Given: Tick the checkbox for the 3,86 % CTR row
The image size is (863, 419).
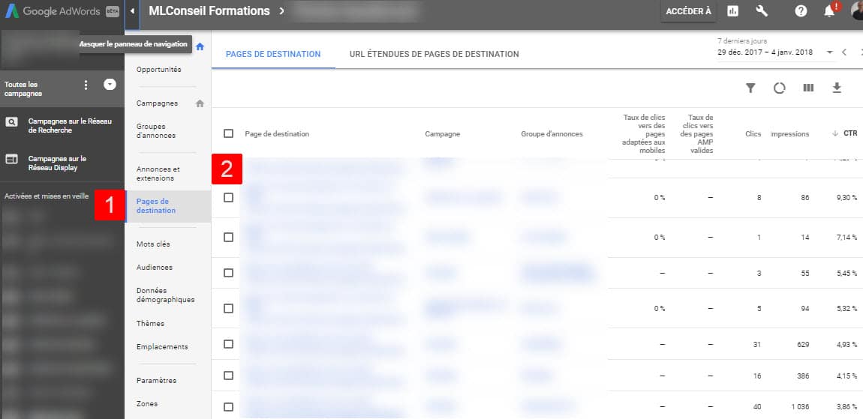Looking at the screenshot, I should [x=228, y=408].
